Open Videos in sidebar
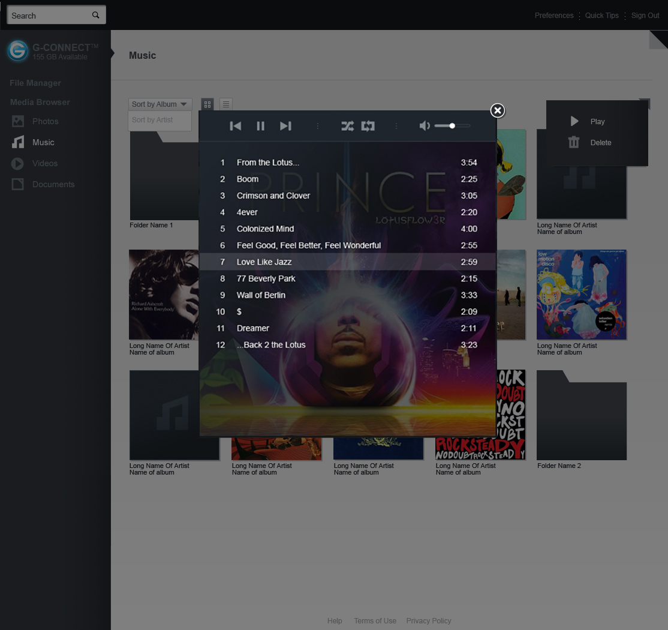Image resolution: width=668 pixels, height=630 pixels. [45, 163]
